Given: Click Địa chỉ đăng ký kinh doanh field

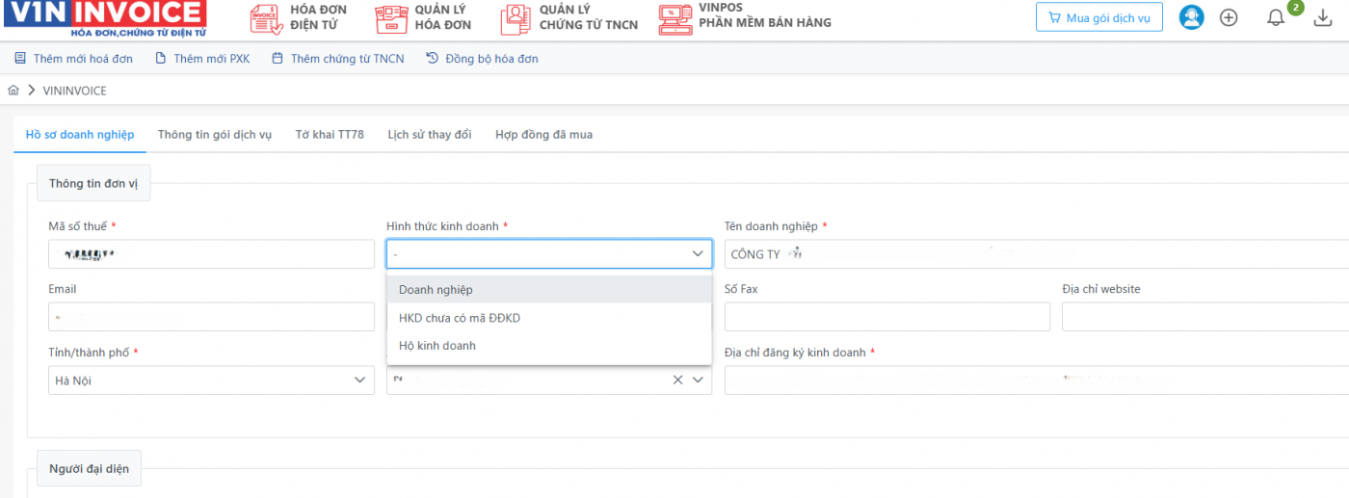Looking at the screenshot, I should click(x=1037, y=380).
